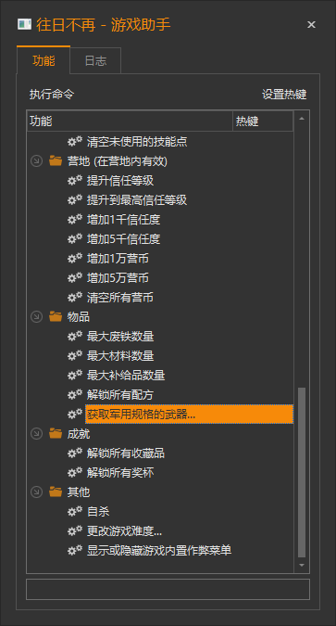This screenshot has width=336, height=626.
Task: Click the 执行命令 button
Action: click(52, 95)
